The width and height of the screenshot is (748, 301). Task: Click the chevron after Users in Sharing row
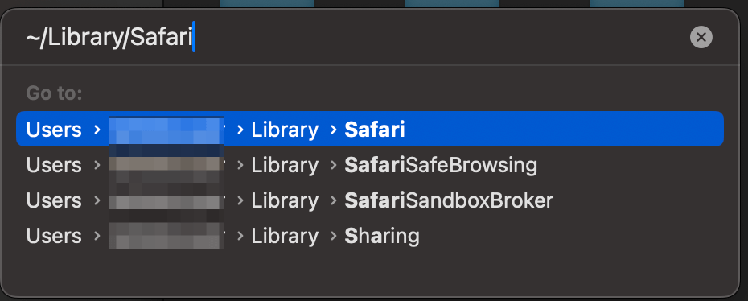(97, 236)
